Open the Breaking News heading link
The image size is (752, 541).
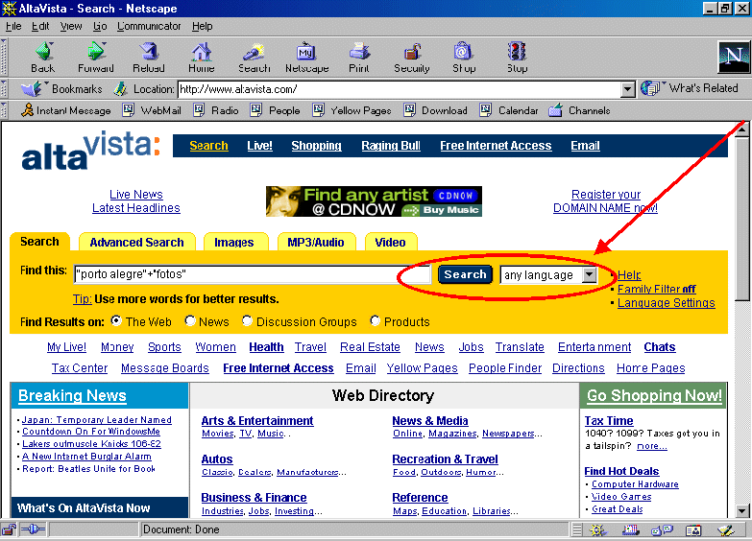tap(72, 396)
